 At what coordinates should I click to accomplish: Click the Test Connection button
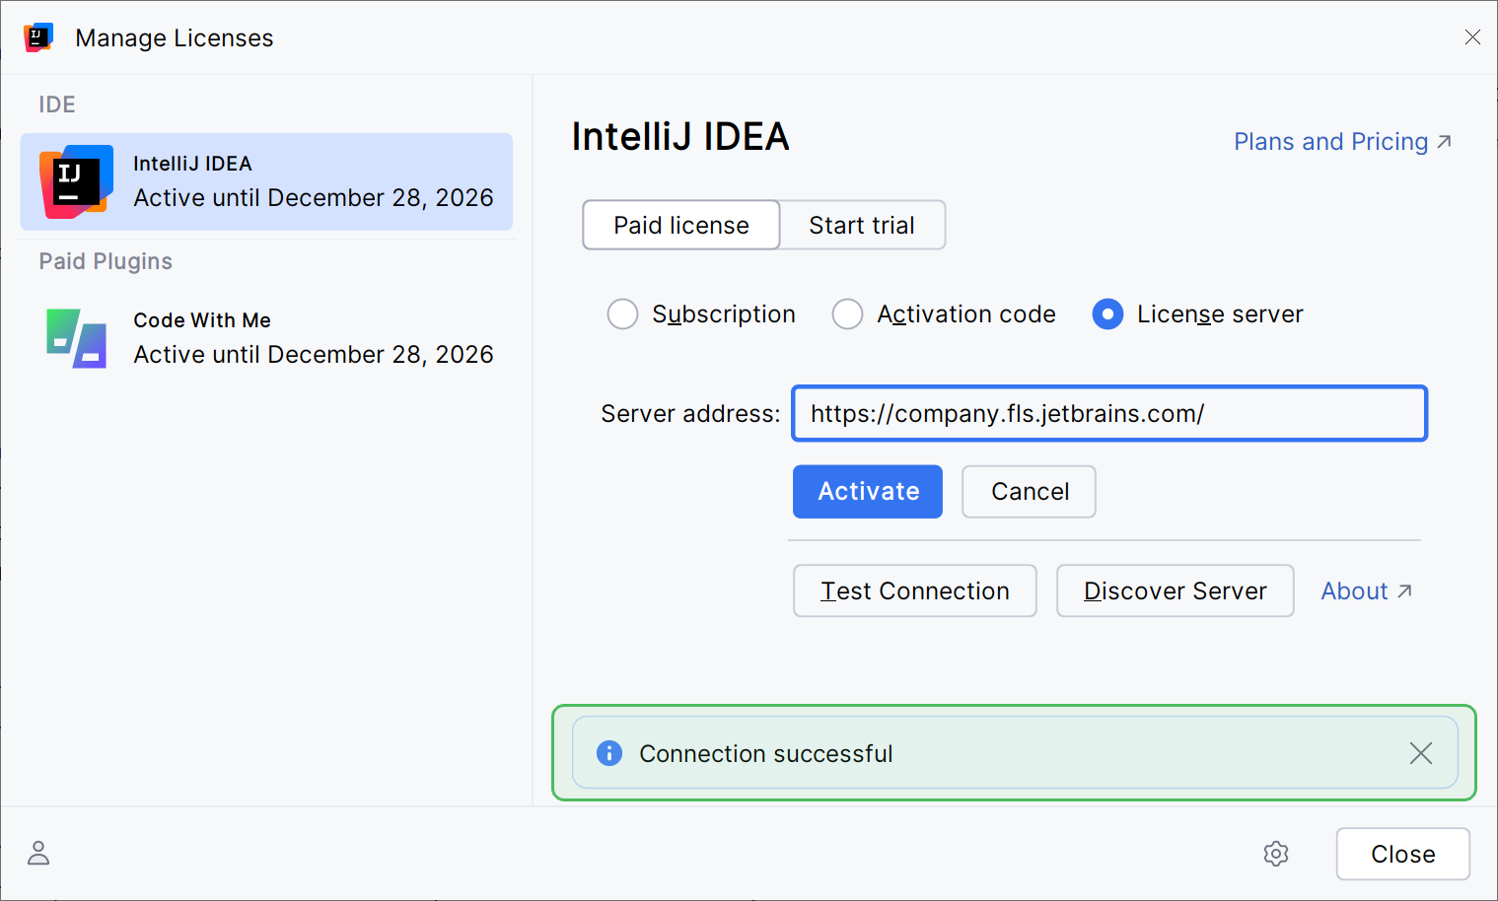pyautogui.click(x=914, y=590)
